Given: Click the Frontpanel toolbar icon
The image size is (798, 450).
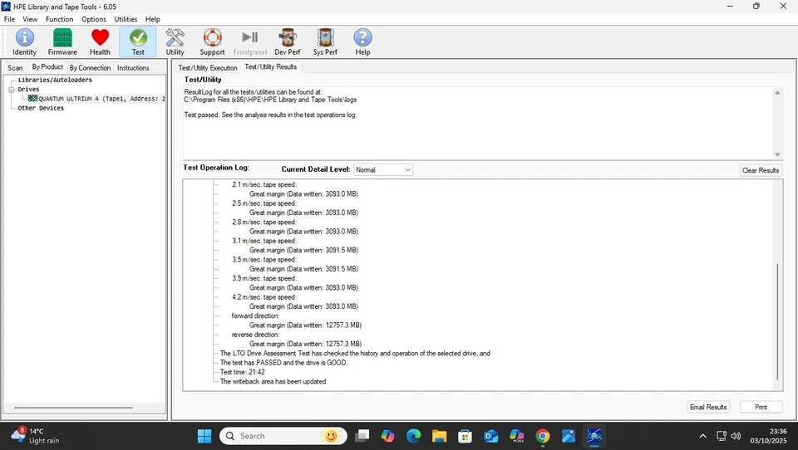Looking at the screenshot, I should tap(250, 42).
